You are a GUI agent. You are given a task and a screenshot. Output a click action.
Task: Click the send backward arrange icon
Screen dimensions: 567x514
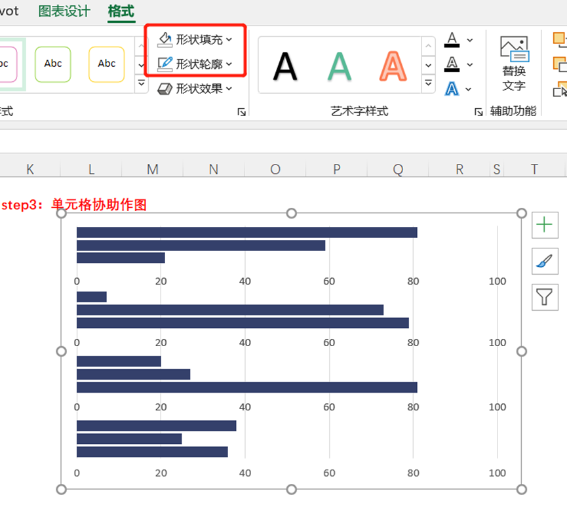pyautogui.click(x=560, y=64)
